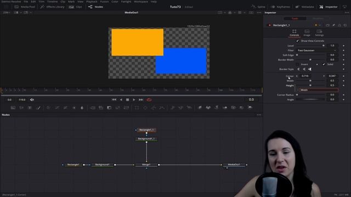
Task: Toggle keyframe dot for Level
Action: tap(344, 45)
